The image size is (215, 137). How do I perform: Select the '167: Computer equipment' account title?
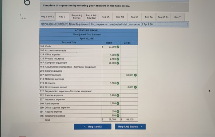coord(54,63)
